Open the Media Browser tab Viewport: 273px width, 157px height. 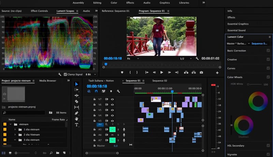(x=48, y=81)
